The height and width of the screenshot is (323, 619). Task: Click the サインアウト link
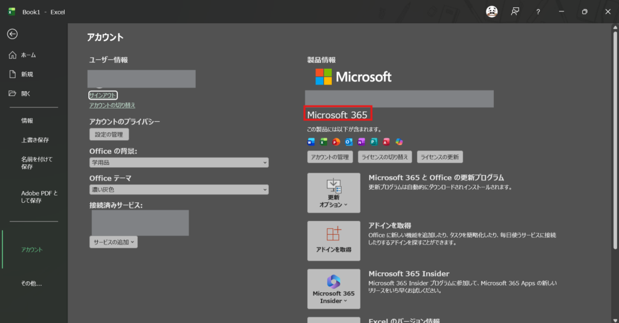click(103, 95)
